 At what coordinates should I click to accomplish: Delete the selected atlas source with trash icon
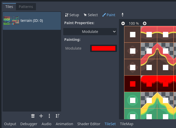pos(33,116)
